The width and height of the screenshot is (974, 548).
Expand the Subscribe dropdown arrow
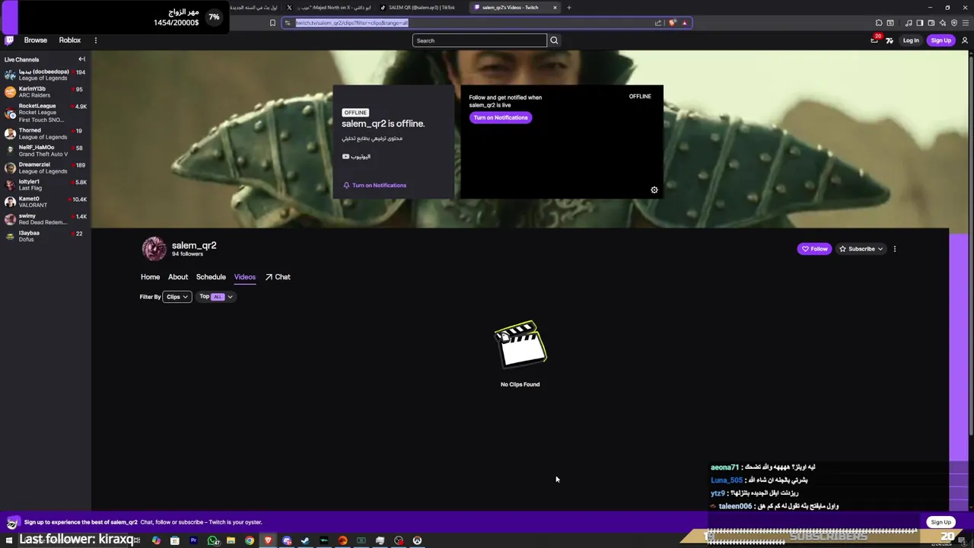[x=880, y=249]
